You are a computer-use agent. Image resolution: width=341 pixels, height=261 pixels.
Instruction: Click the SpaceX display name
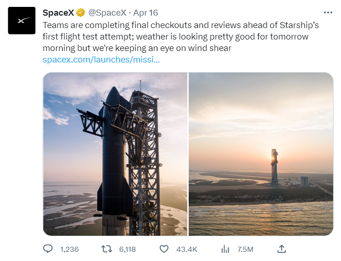coord(58,12)
